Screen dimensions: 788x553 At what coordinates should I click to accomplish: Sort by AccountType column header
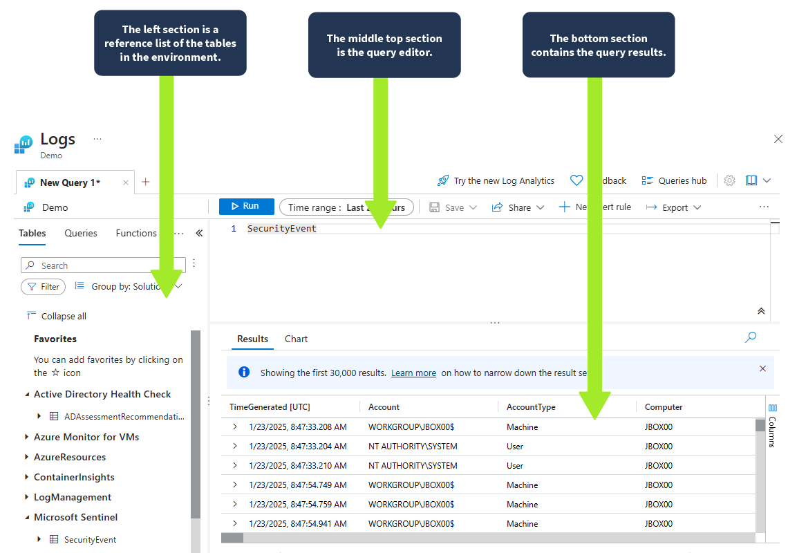click(x=531, y=407)
